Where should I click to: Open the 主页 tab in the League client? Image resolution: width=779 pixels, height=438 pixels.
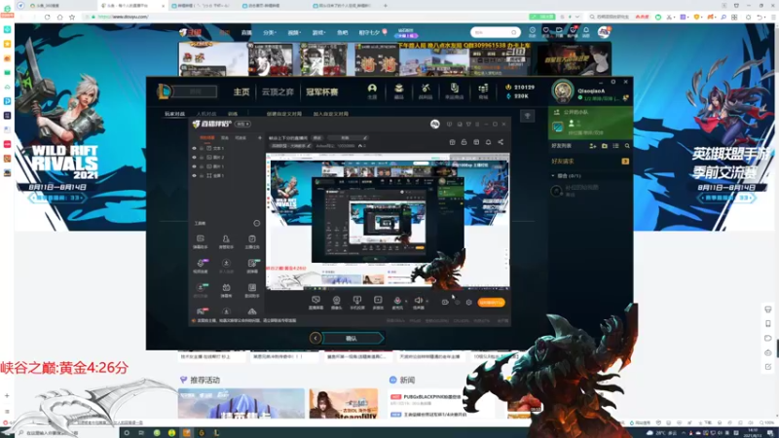point(241,91)
